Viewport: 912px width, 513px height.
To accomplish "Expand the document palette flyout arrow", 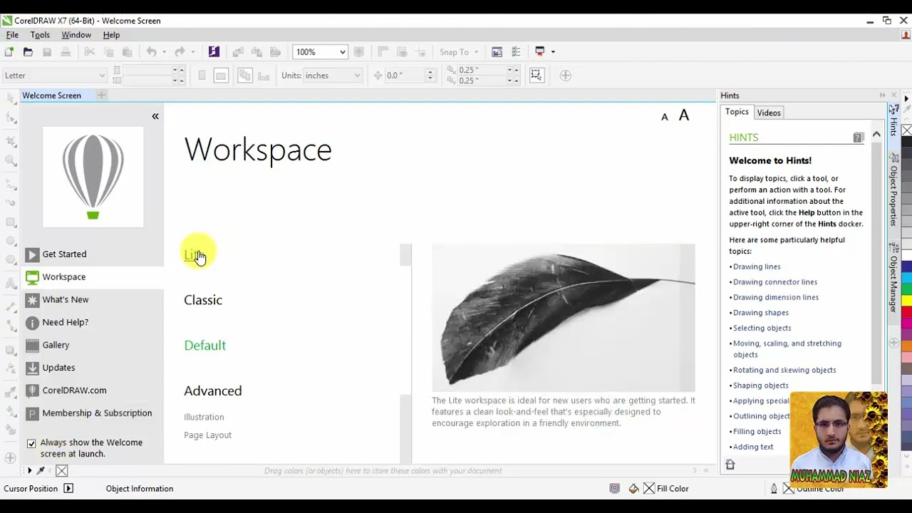I will 29,470.
